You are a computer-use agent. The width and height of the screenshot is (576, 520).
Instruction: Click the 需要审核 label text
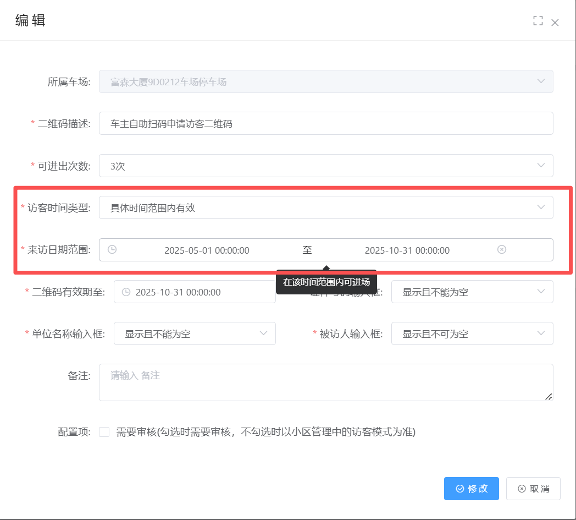(x=265, y=432)
